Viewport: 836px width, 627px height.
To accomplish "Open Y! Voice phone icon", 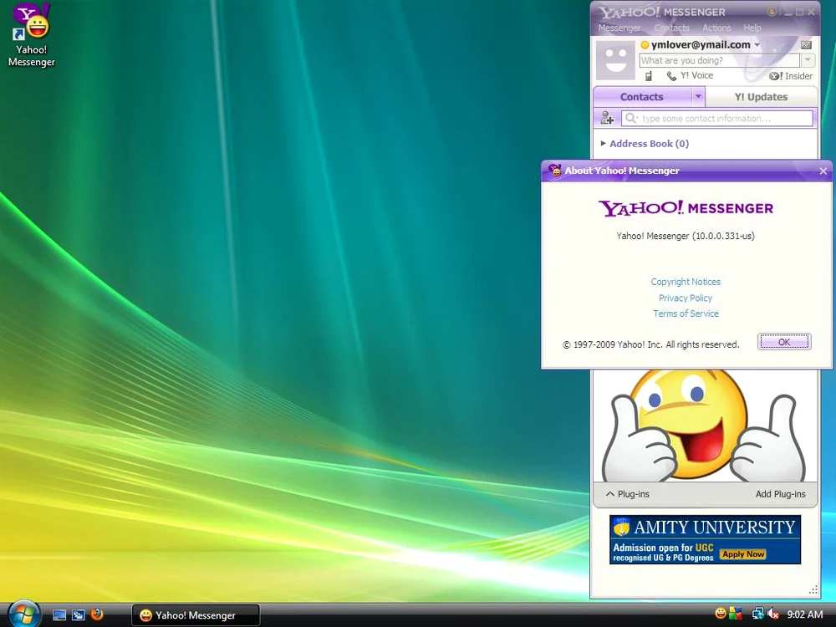I will [672, 76].
